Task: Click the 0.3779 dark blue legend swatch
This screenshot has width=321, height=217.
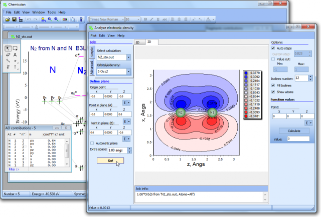Action: [246, 73]
